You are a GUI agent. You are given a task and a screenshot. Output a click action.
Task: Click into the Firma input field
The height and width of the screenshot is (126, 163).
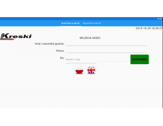pyautogui.click(x=106, y=51)
